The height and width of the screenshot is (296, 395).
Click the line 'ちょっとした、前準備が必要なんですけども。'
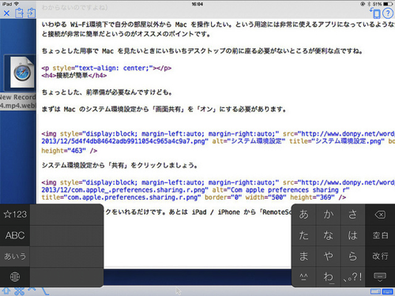107,92
